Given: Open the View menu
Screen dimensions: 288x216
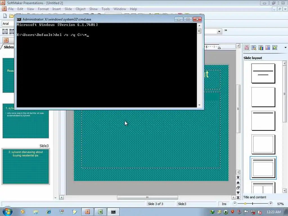Looking at the screenshot, I should pyautogui.click(x=30, y=9).
